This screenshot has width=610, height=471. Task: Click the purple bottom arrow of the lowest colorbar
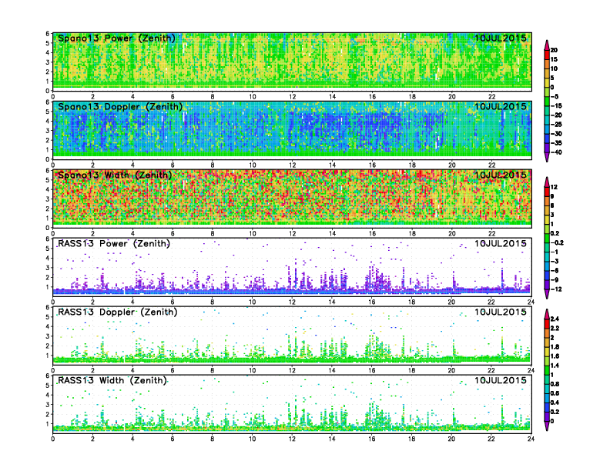(x=547, y=426)
